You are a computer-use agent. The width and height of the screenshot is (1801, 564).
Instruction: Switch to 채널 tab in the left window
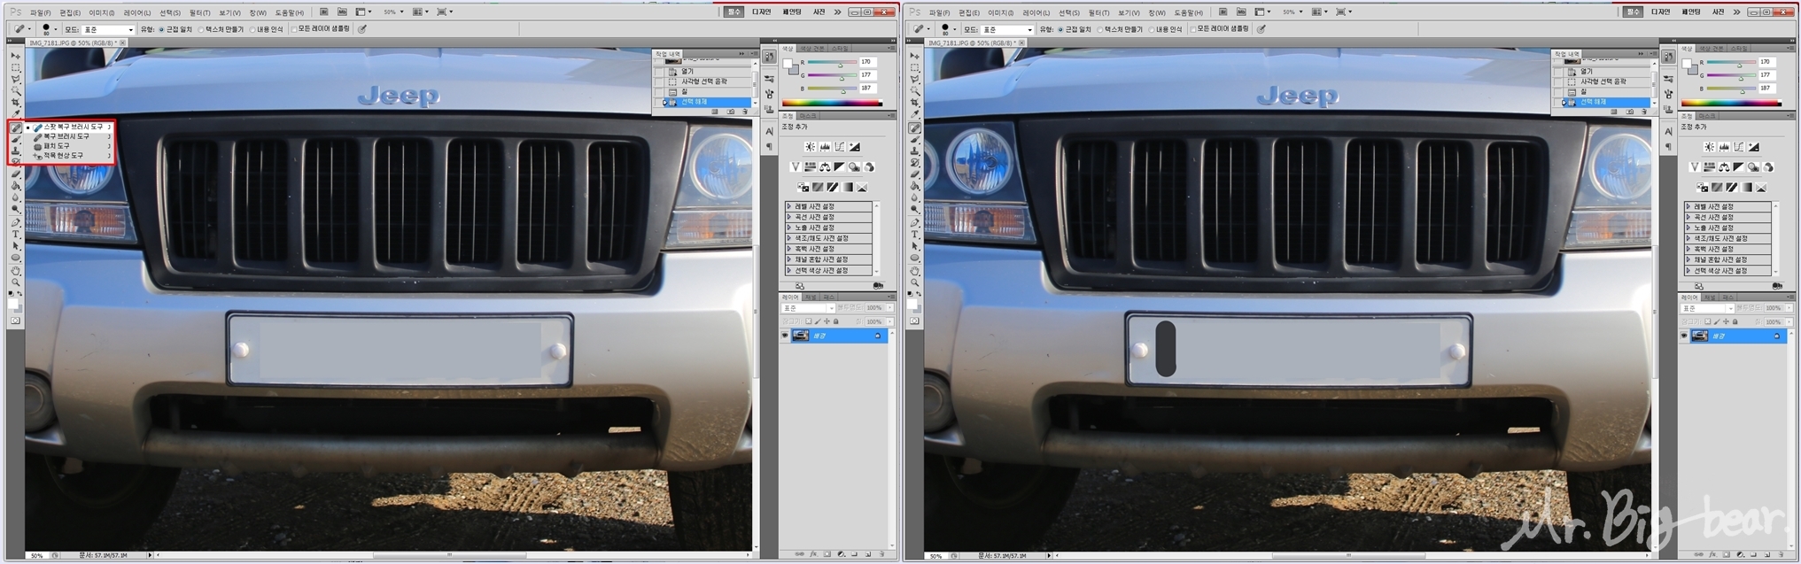click(x=810, y=297)
